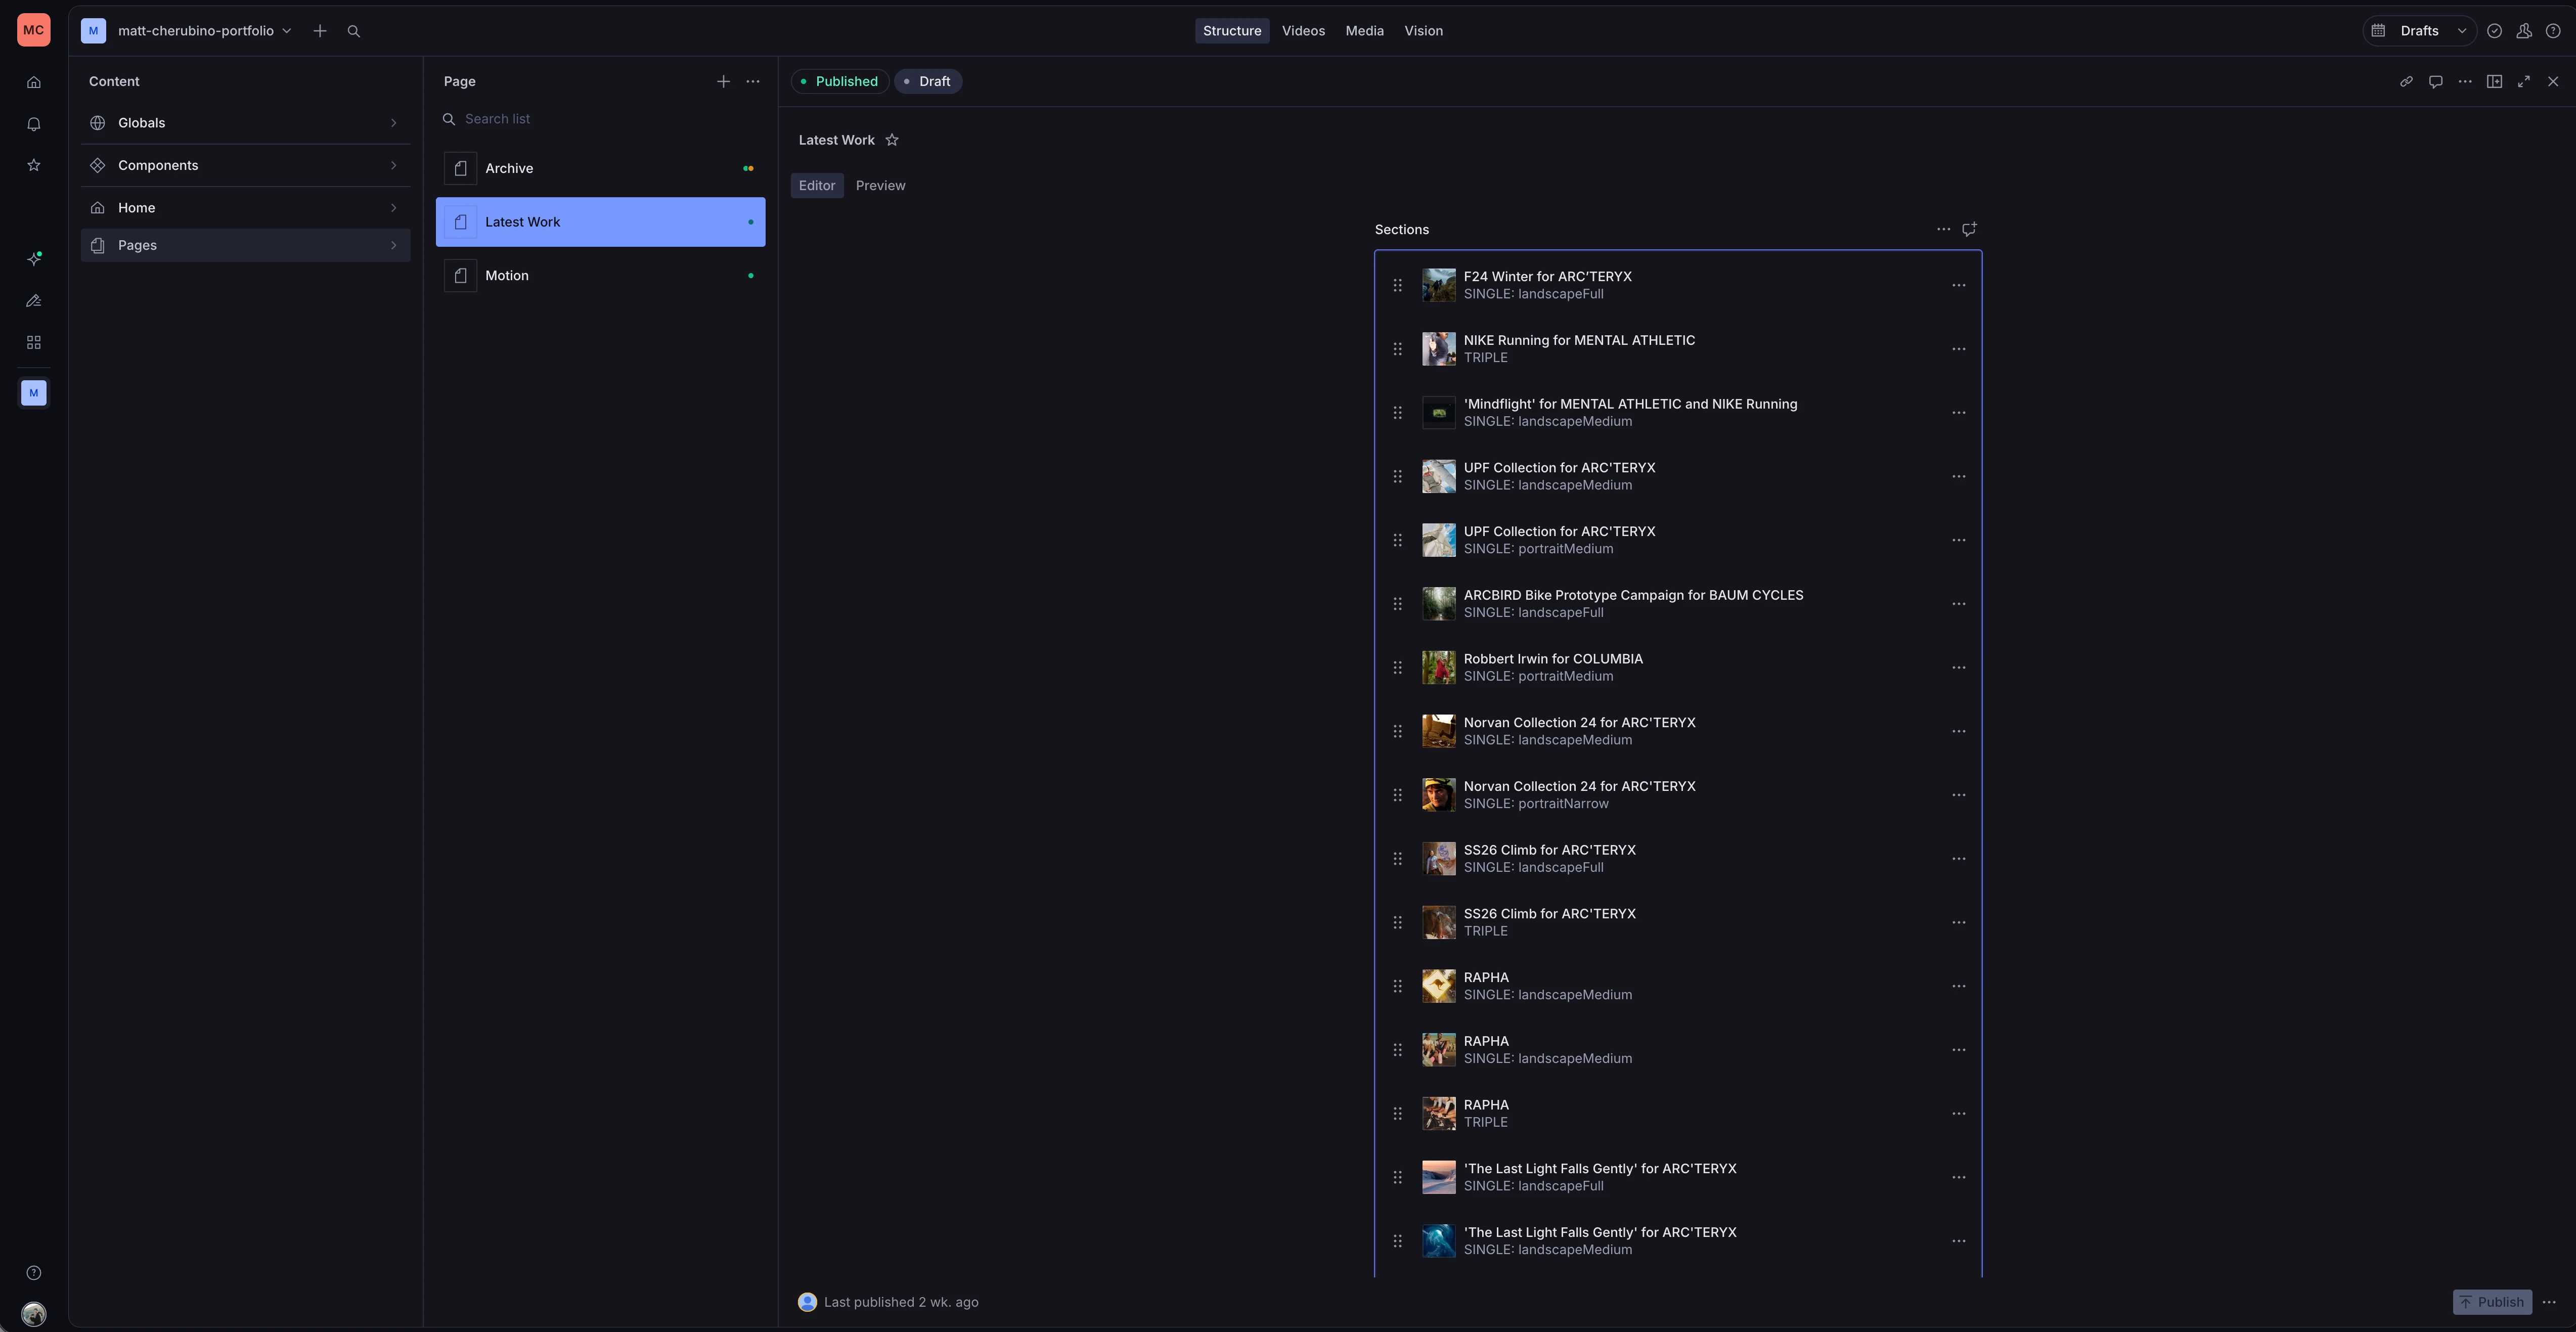Click the search icon beside project name
Viewport: 2576px width, 1332px height.
(353, 31)
